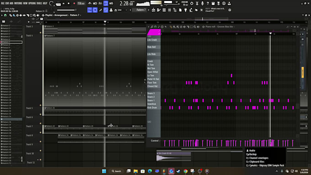The image size is (311, 175).
Task: Open the piano roll view icon
Action: pyautogui.click(x=159, y=10)
